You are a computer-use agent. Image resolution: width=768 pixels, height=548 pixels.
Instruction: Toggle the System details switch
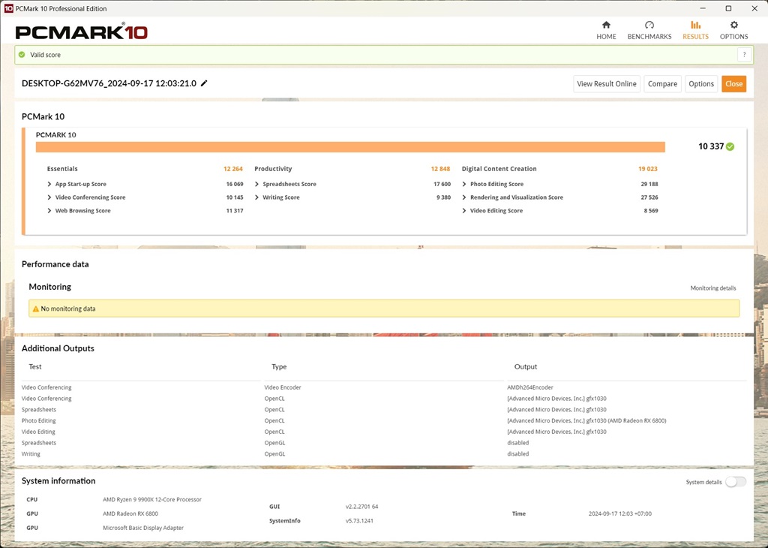pyautogui.click(x=735, y=482)
